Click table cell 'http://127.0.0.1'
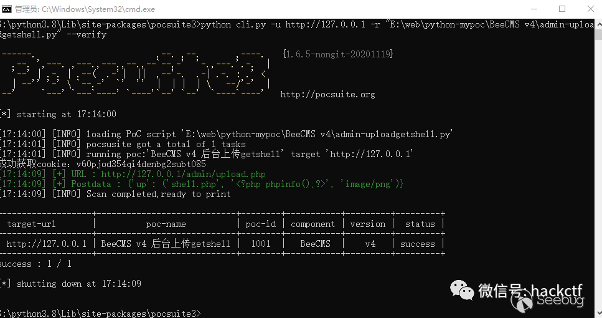Image resolution: width=602 pixels, height=318 pixels. point(47,244)
